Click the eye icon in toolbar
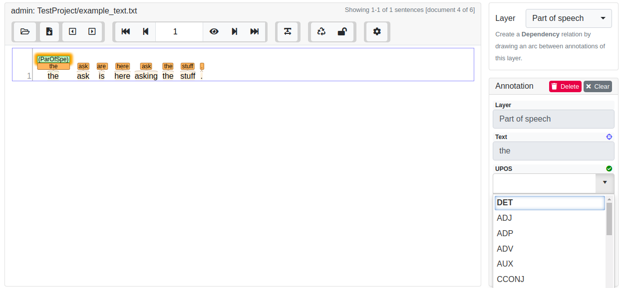Image resolution: width=623 pixels, height=288 pixels. pyautogui.click(x=214, y=32)
